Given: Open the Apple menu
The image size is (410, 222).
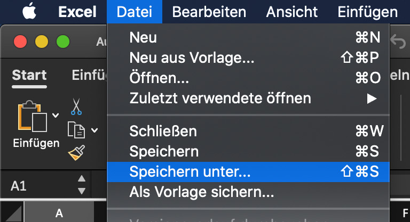Looking at the screenshot, I should click(x=28, y=11).
